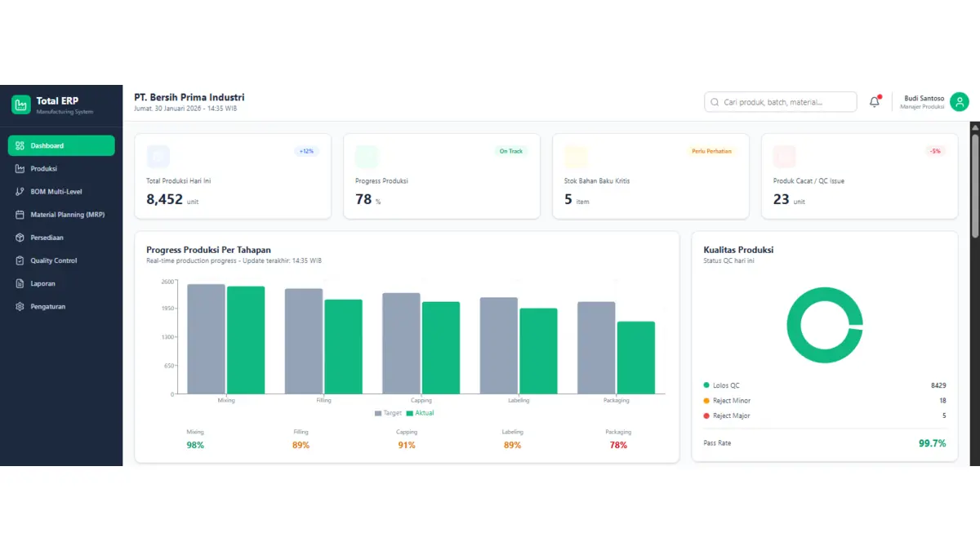Click the Persediaan box icon
Screen dimensions: 980x551
[x=20, y=238]
